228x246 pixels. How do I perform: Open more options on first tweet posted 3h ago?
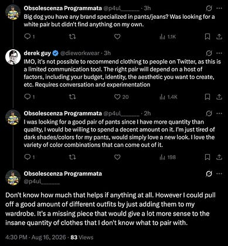[x=219, y=8]
